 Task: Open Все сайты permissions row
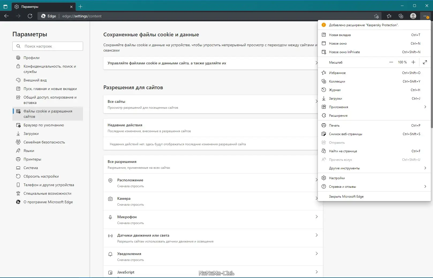pos(210,104)
